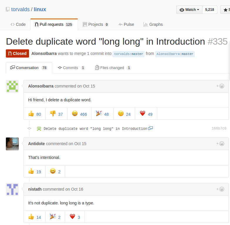Open AlonsoIbarra author link in PR header
This screenshot has width=230, height=225.
[44, 53]
